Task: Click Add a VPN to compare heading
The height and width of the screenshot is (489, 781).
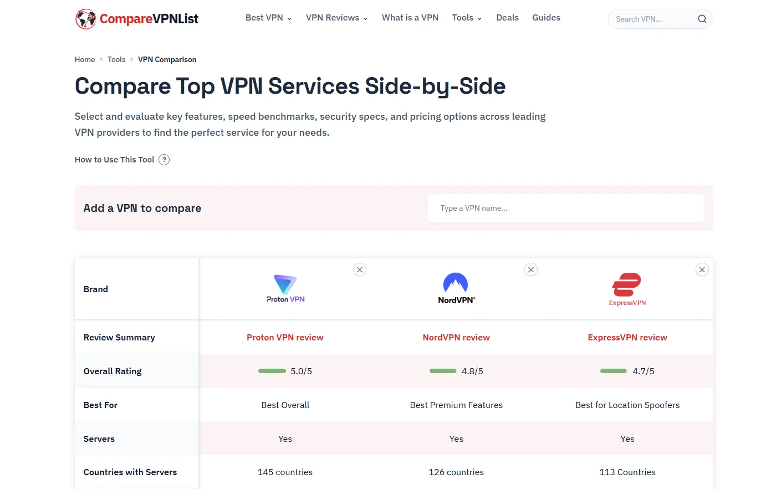Action: [142, 208]
